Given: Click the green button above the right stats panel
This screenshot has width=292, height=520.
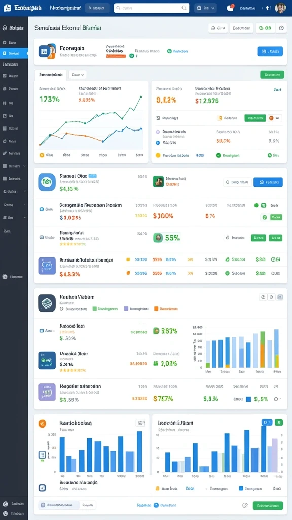Looking at the screenshot, I should (x=272, y=75).
